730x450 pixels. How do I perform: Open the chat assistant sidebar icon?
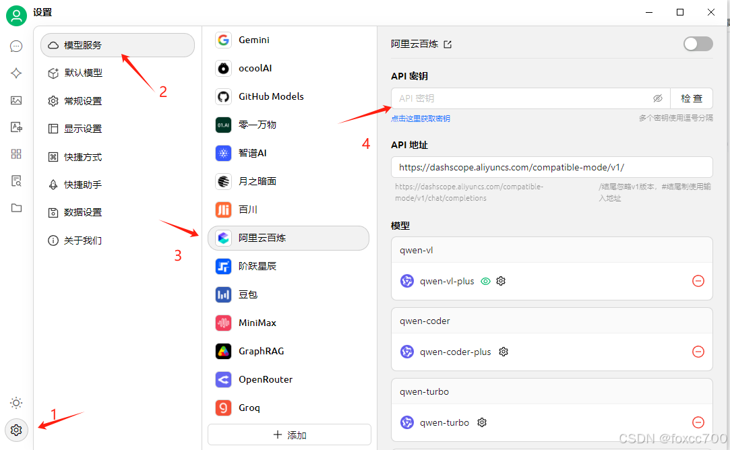click(x=16, y=46)
